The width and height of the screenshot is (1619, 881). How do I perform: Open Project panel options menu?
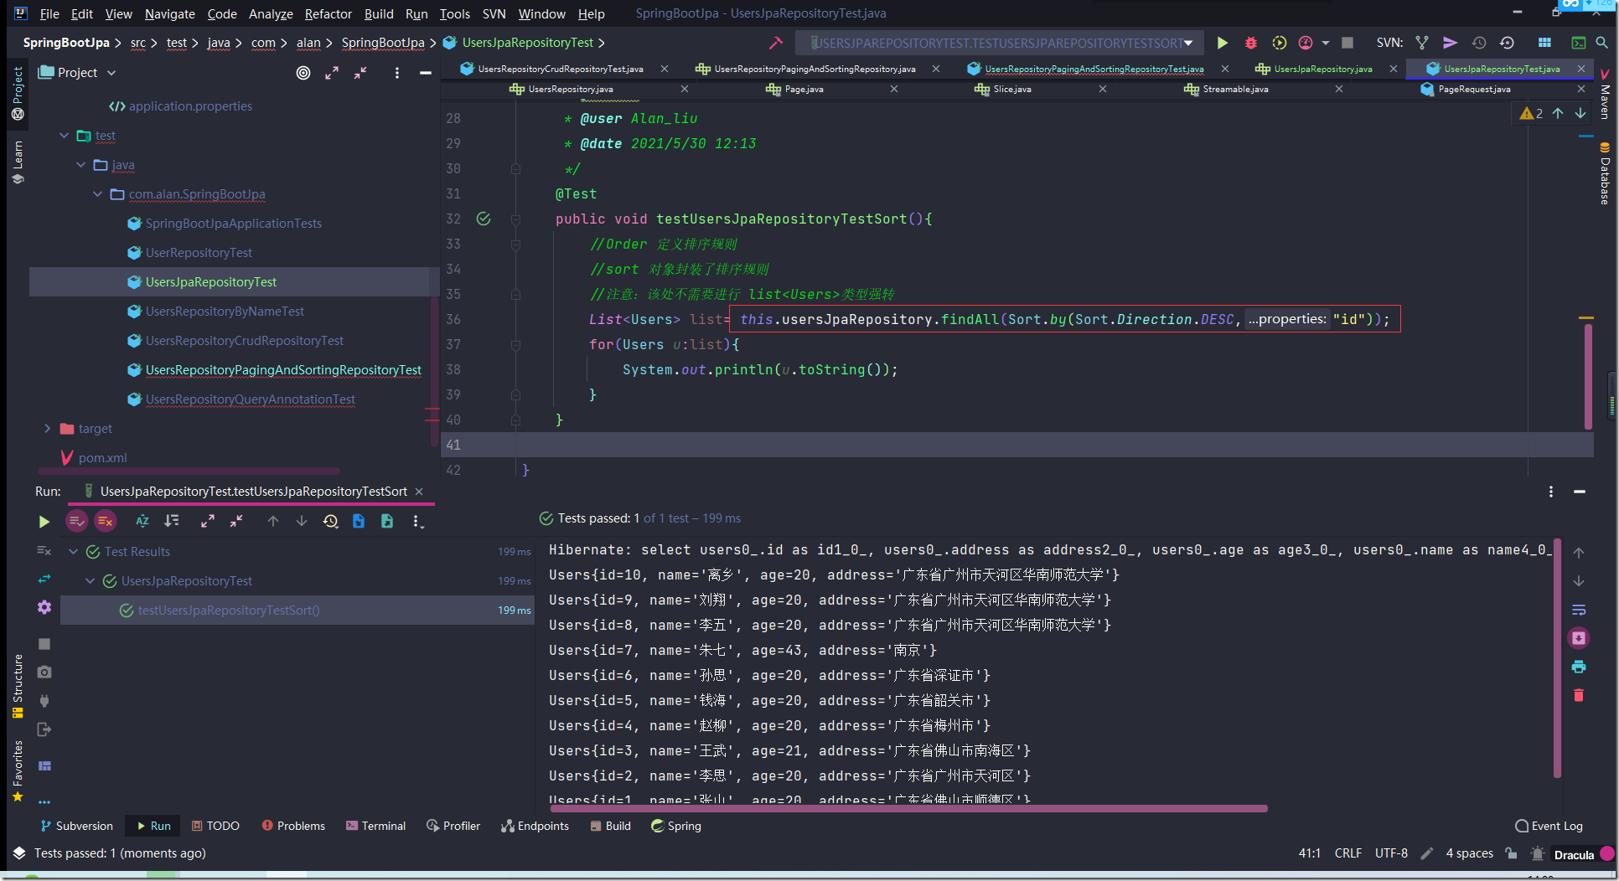(397, 73)
